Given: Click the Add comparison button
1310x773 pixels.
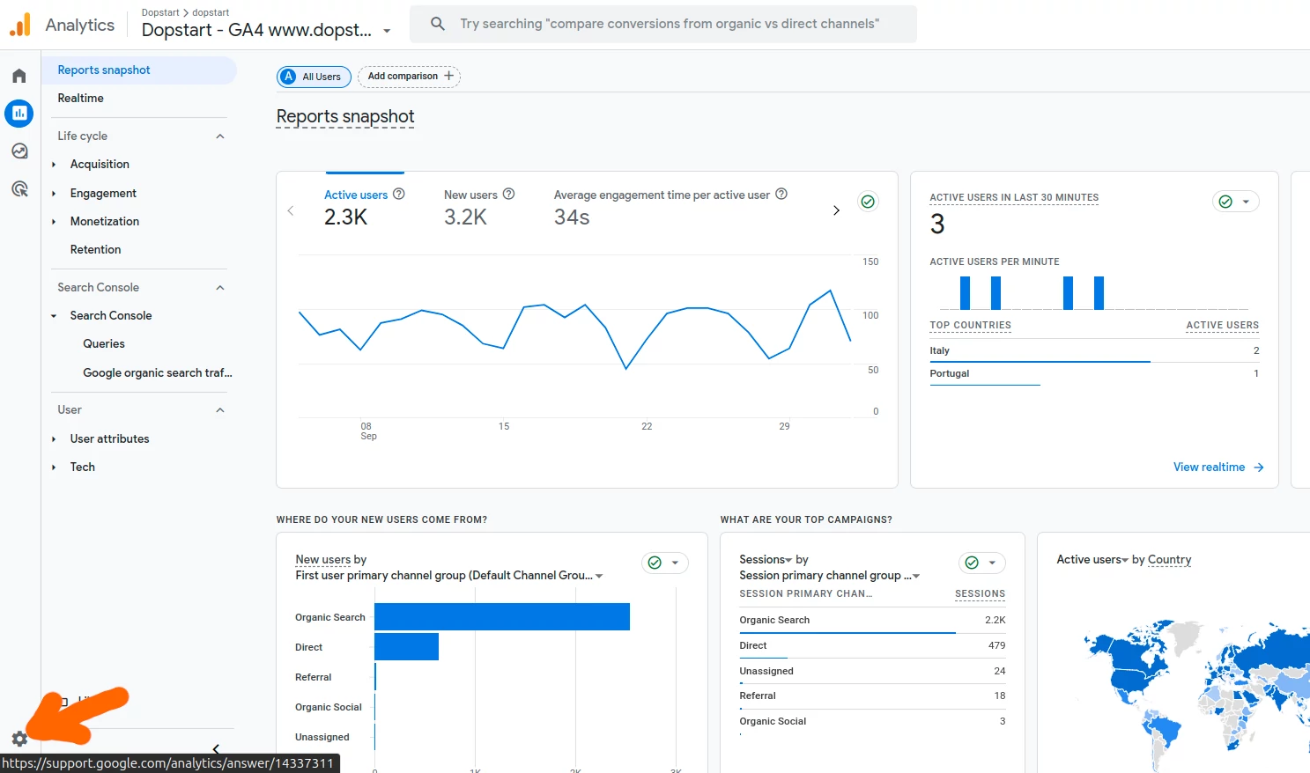Looking at the screenshot, I should click(x=409, y=77).
